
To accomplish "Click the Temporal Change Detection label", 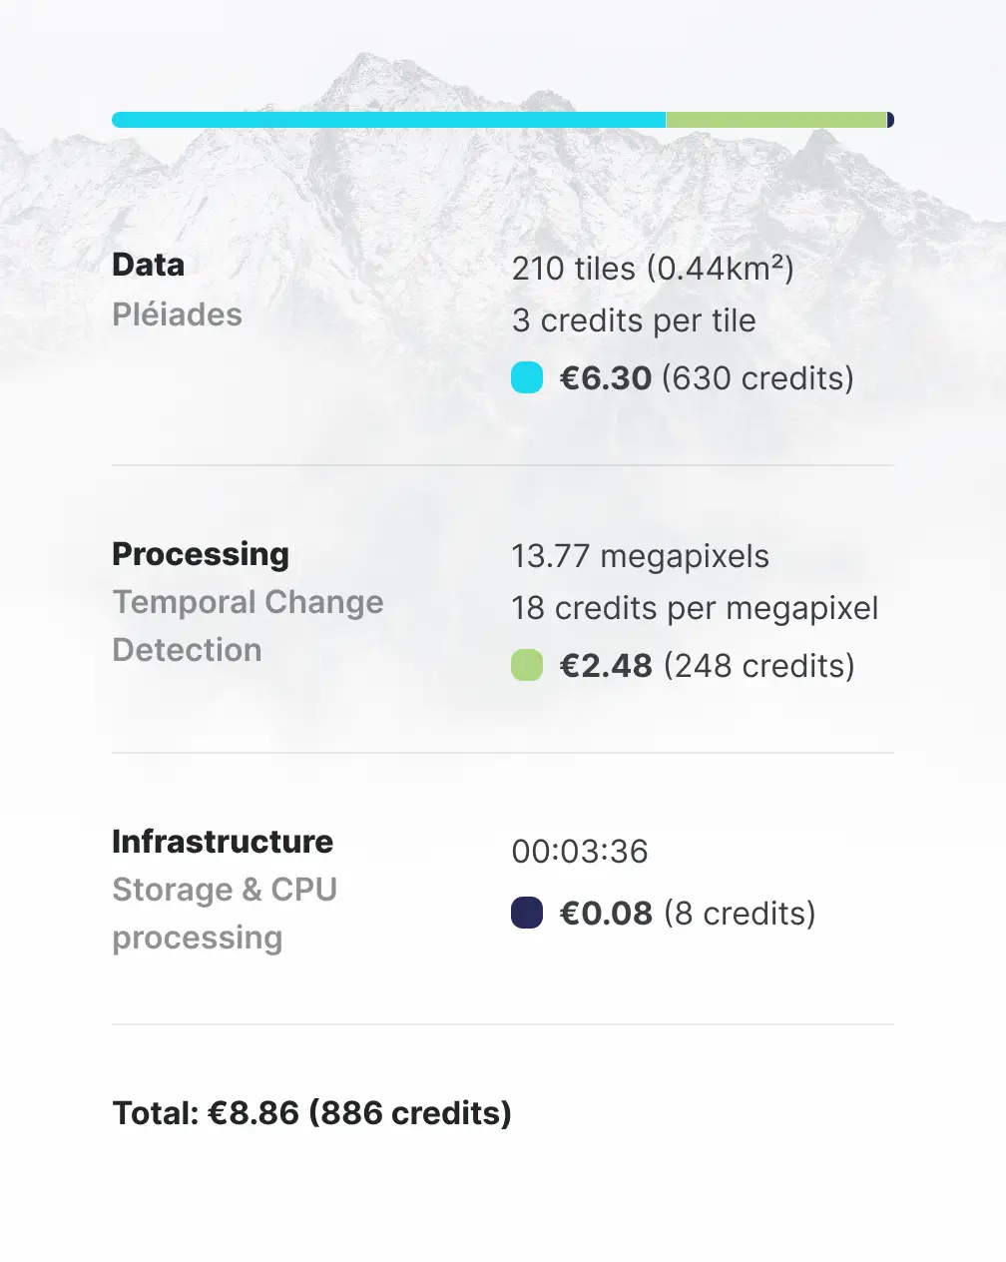I will [x=248, y=626].
